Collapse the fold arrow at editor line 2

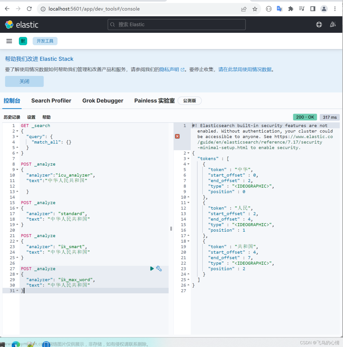tap(17, 131)
